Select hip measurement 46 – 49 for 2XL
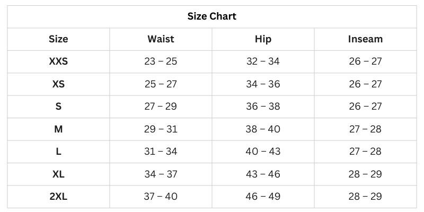This screenshot has width=424, height=212. coord(263,197)
